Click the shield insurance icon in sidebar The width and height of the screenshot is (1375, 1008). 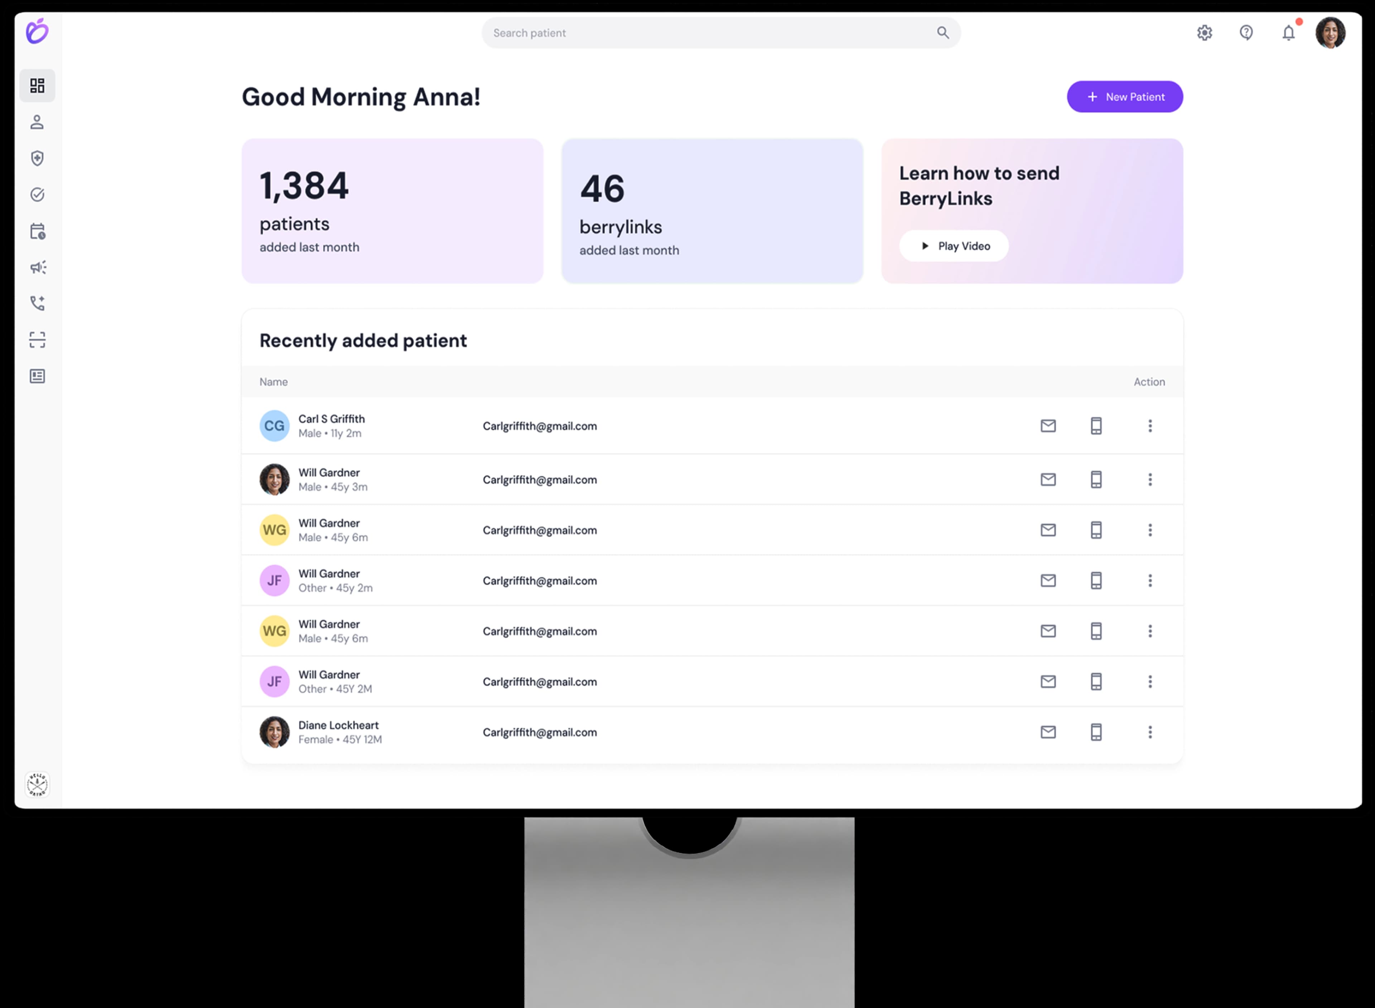(37, 158)
